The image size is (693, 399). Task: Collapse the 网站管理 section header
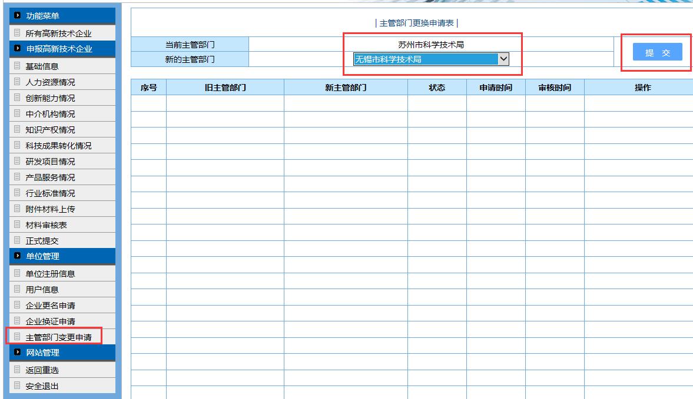(x=62, y=353)
